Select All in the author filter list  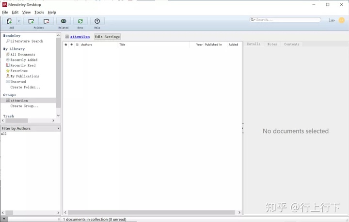4,134
